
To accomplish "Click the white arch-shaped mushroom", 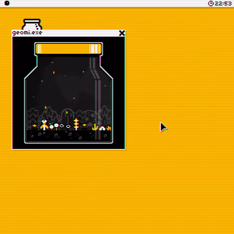I will 102,128.
